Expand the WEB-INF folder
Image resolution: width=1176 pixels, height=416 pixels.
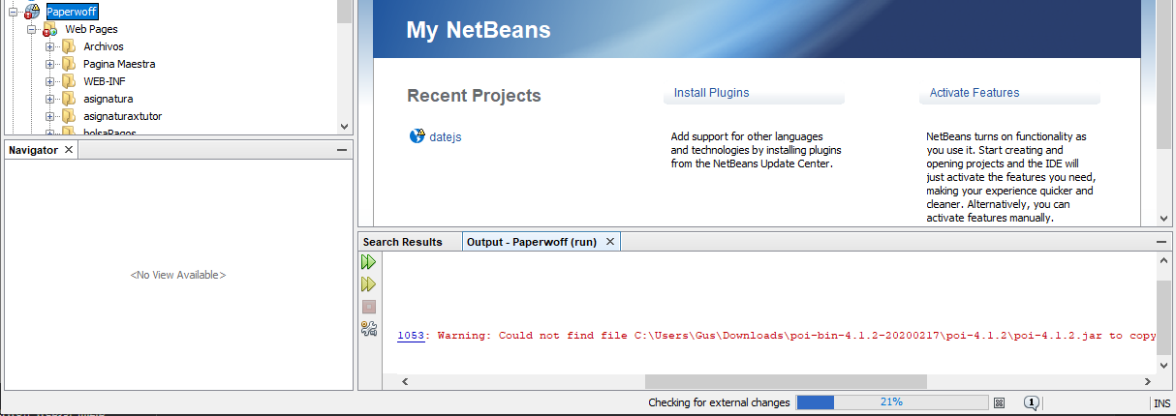50,81
